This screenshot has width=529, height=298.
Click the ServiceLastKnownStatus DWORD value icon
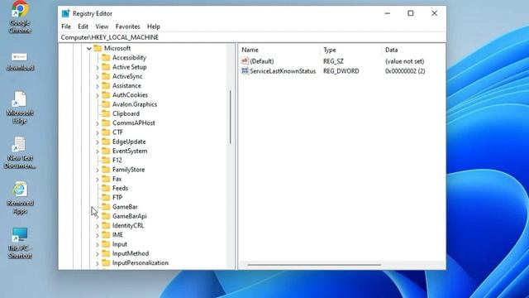tap(245, 71)
